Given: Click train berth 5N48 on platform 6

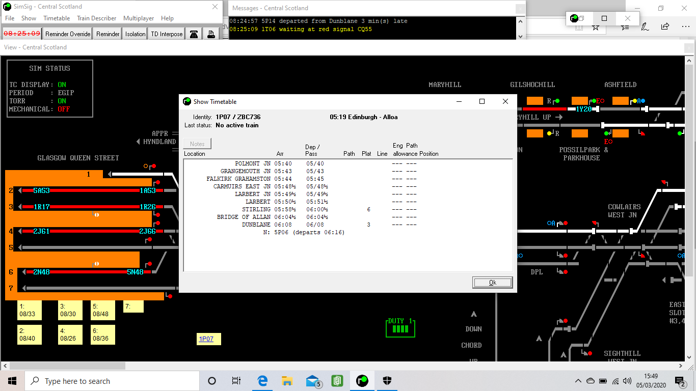Looking at the screenshot, I should [x=135, y=272].
